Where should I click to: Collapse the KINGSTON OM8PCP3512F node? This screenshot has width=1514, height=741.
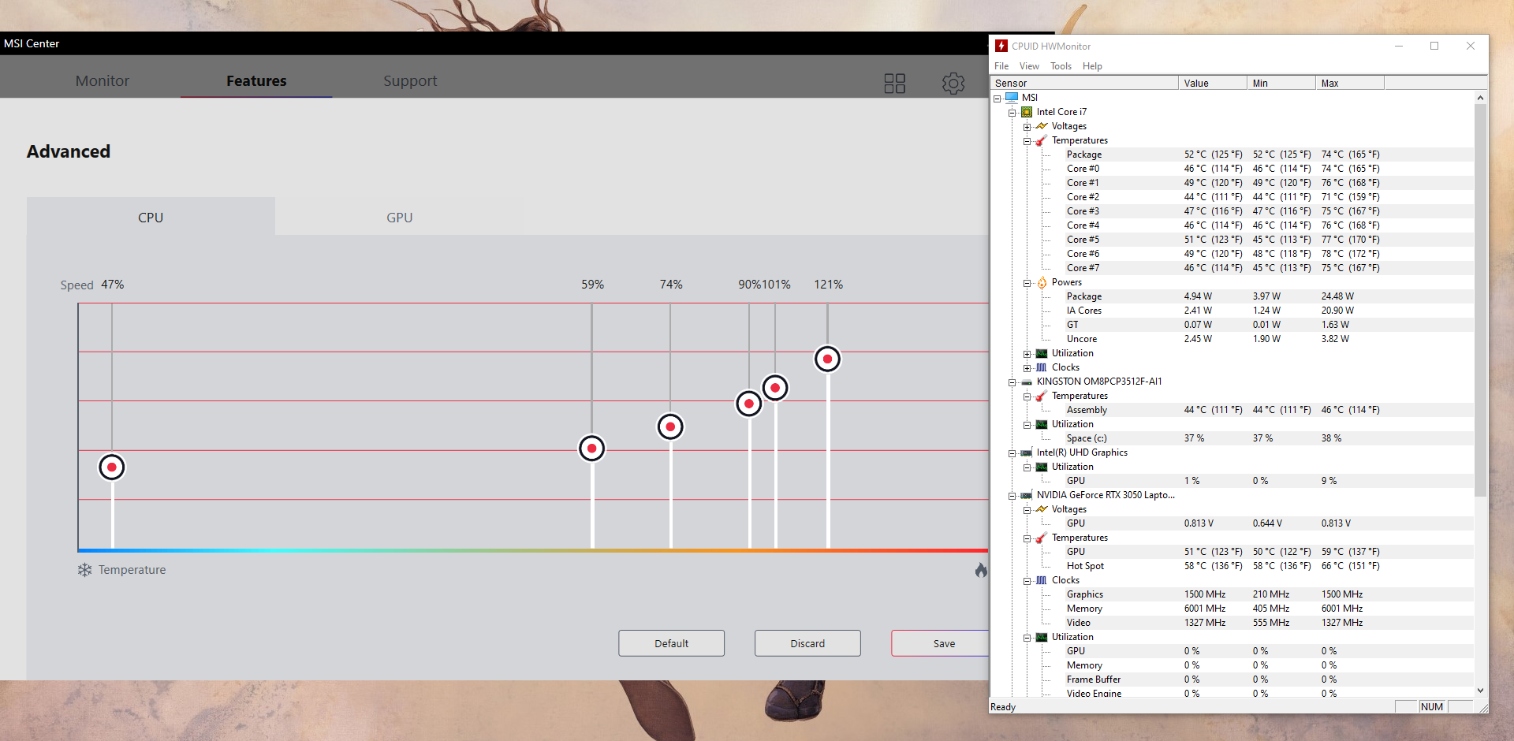(x=1012, y=382)
